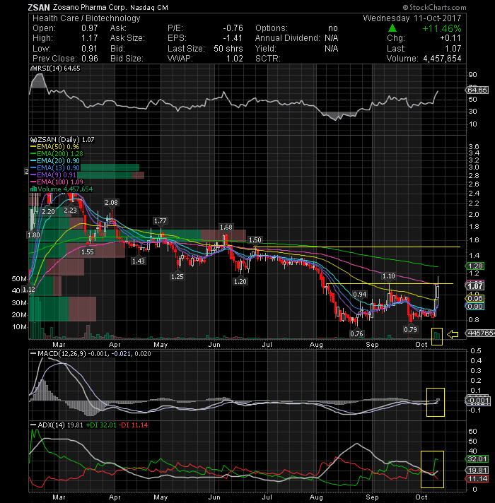
Task: Click the 32.01 green ADX axis tag
Action: coord(477,459)
